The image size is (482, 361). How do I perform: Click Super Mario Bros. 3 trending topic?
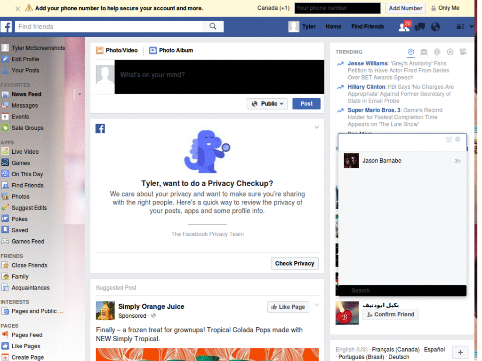pyautogui.click(x=374, y=110)
